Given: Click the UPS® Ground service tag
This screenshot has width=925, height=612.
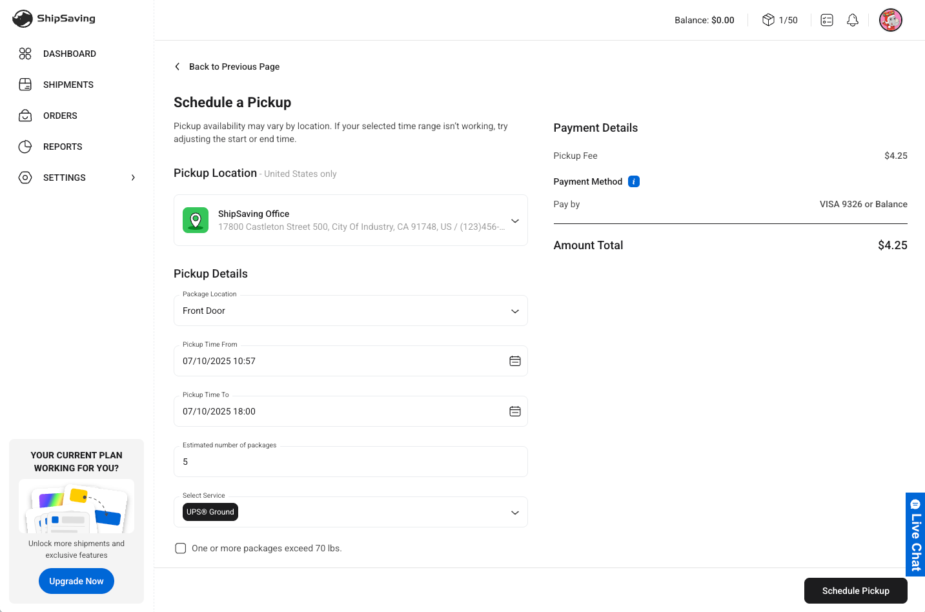Looking at the screenshot, I should coord(210,512).
